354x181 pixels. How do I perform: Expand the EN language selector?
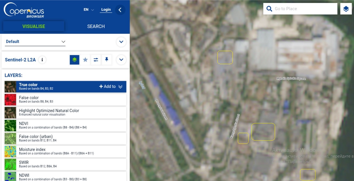coord(89,10)
